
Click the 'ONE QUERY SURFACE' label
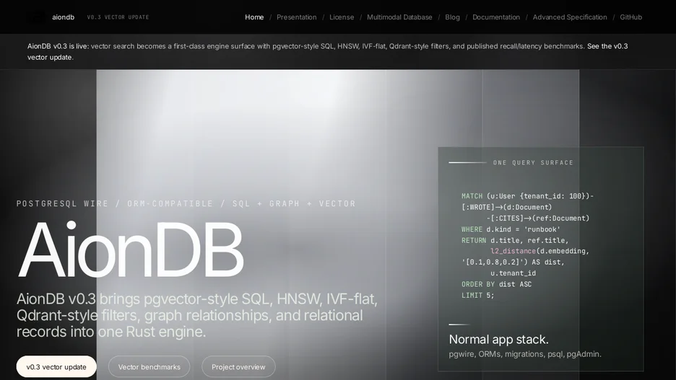pyautogui.click(x=533, y=163)
